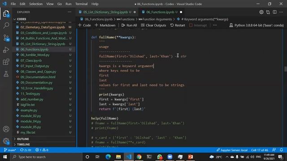287x161 pixels.
Task: Restart the notebook kernel
Action: (x=178, y=25)
